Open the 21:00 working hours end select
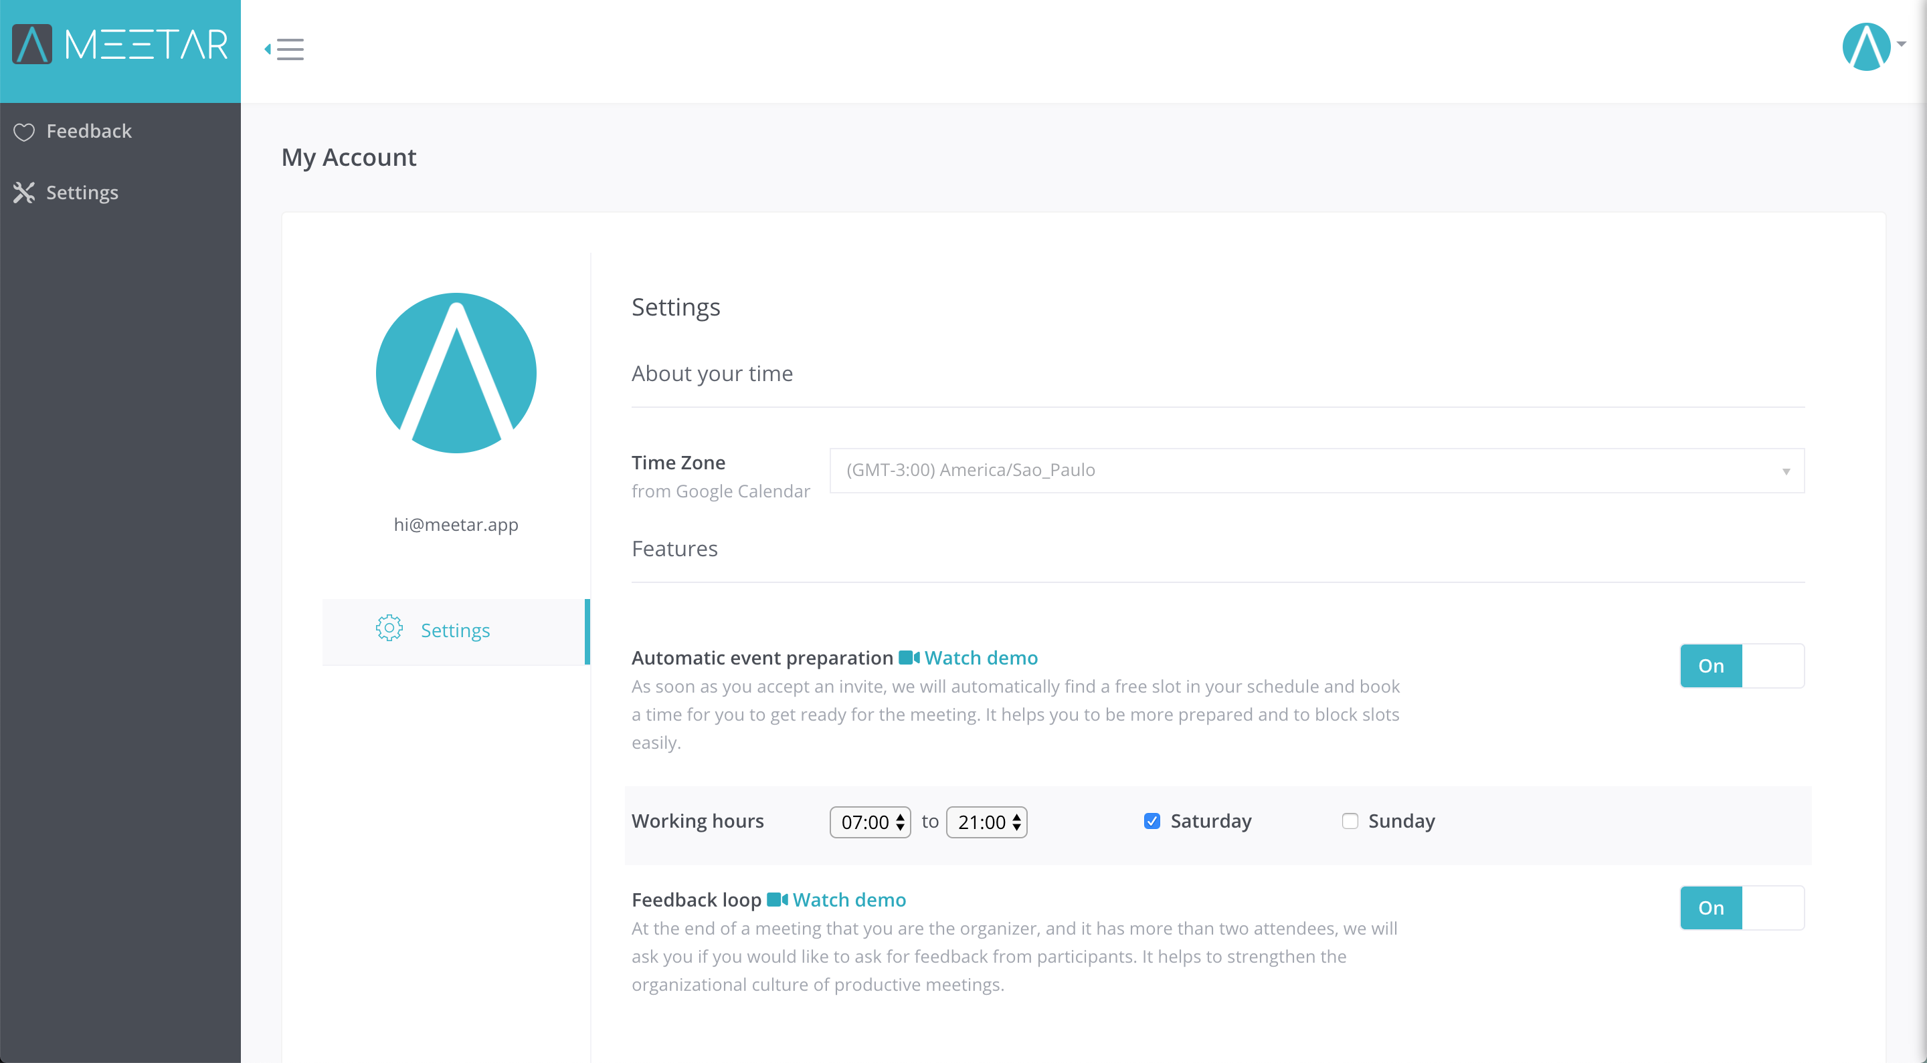 tap(986, 822)
